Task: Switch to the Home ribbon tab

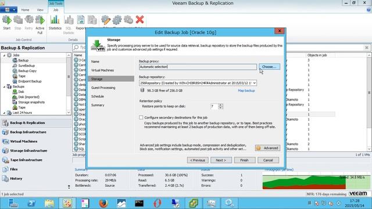Action: click(x=25, y=10)
